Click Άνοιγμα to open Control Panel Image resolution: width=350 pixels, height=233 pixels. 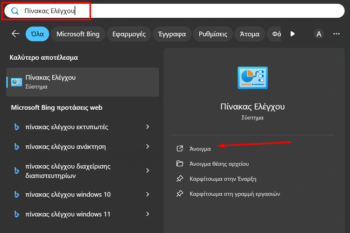tap(200, 148)
